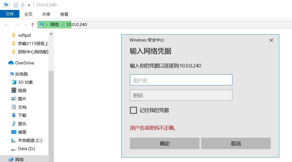This screenshot has width=292, height=162.
Task: Click the computer icon in the address bar
Action: [42, 24]
